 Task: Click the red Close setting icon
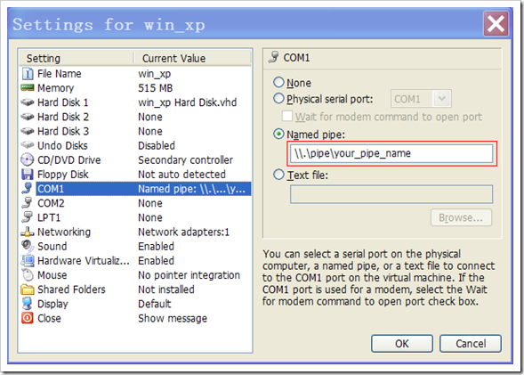(28, 318)
